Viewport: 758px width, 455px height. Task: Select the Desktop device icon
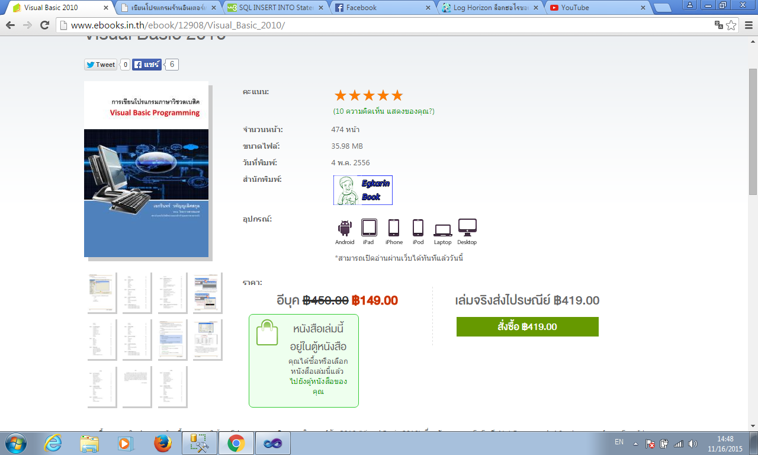[x=467, y=232]
